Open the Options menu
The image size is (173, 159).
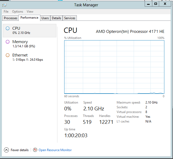(18, 12)
